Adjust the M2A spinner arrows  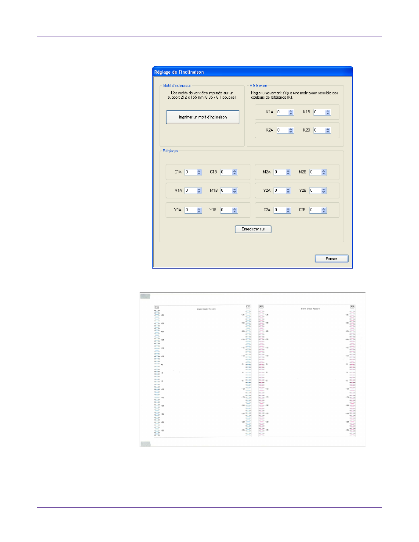pyautogui.click(x=288, y=172)
